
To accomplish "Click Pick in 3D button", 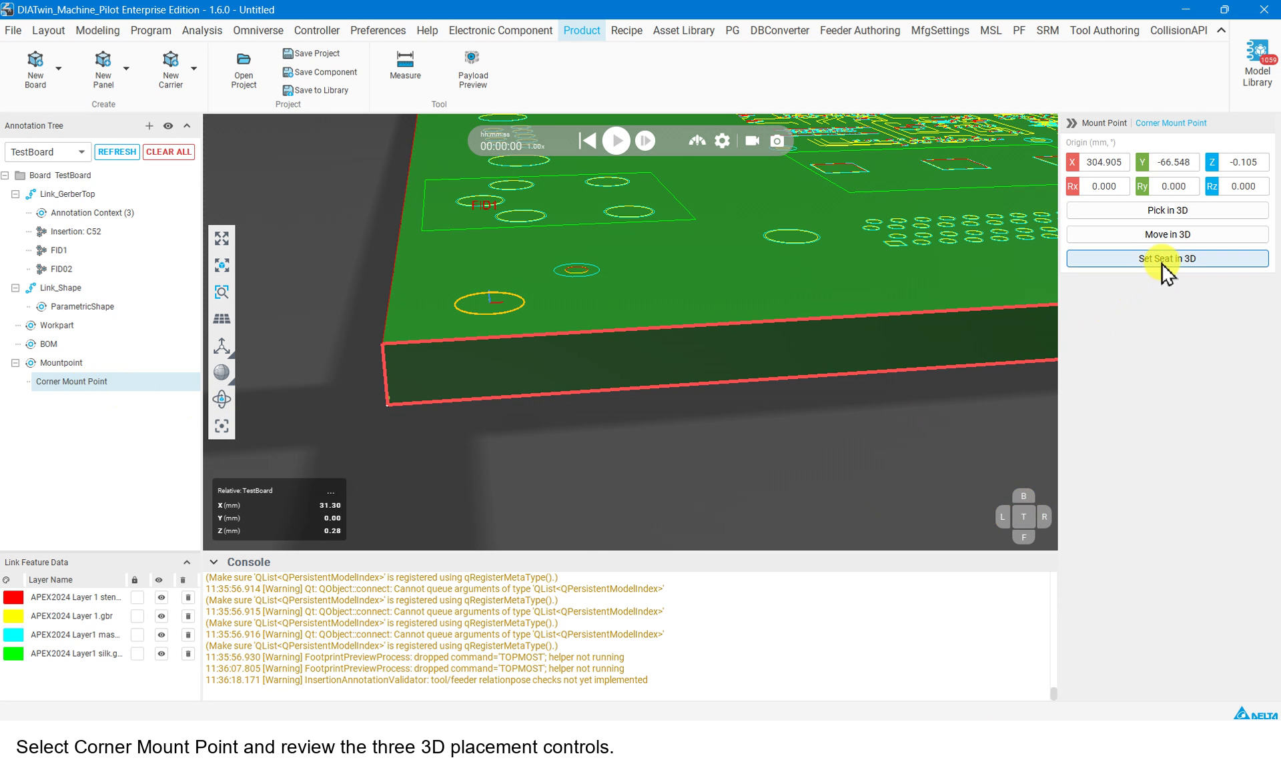I will pos(1167,210).
